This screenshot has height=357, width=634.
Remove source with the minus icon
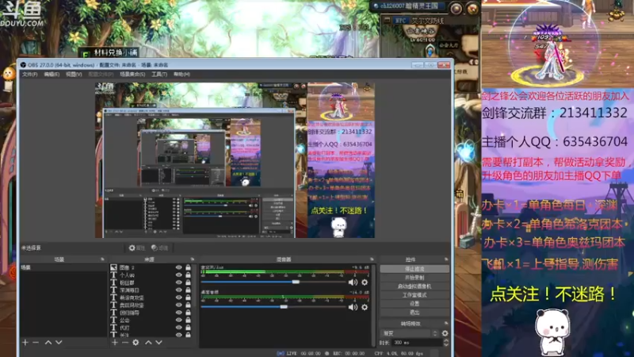(125, 343)
